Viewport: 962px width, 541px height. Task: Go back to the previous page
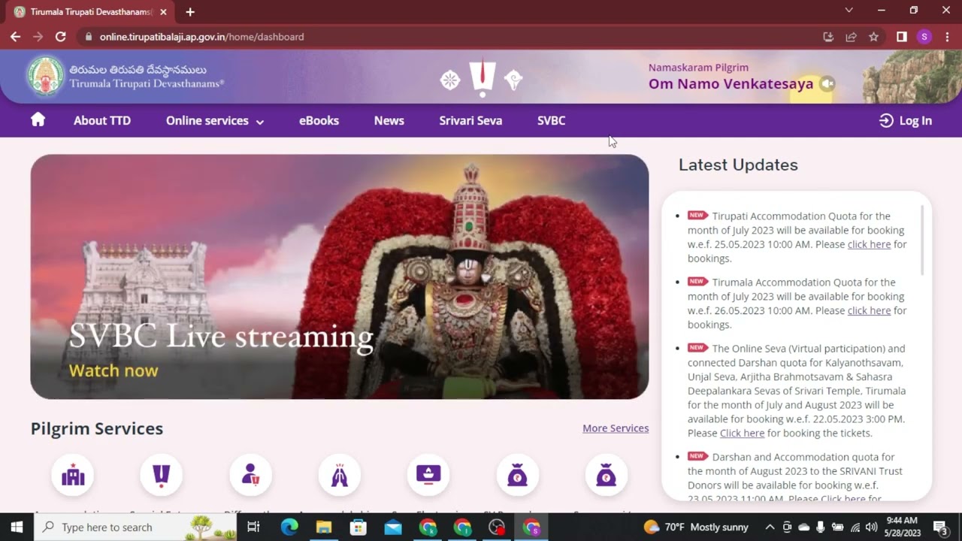click(x=15, y=37)
